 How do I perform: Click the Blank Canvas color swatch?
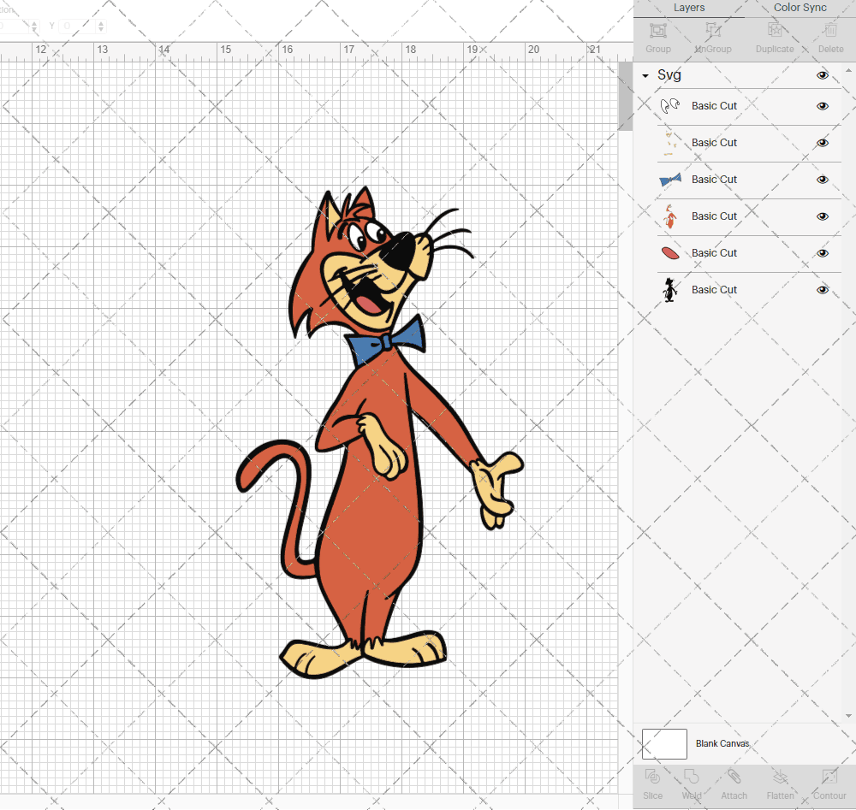click(x=664, y=744)
